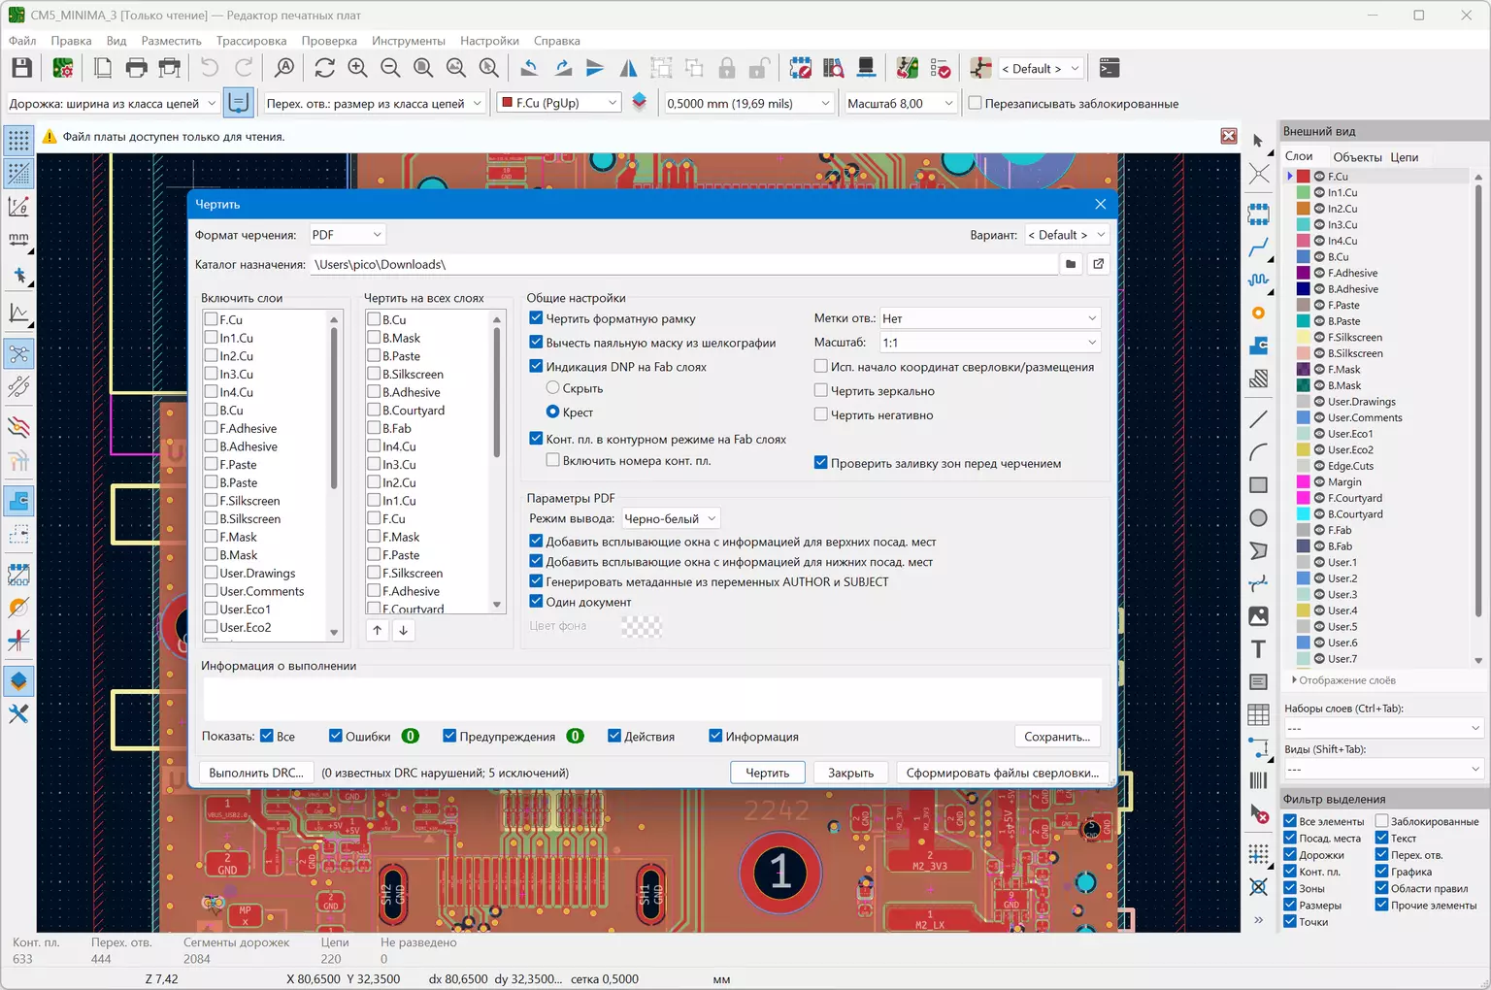Click the Save icon in the toolbar
This screenshot has width=1491, height=990.
point(21,68)
